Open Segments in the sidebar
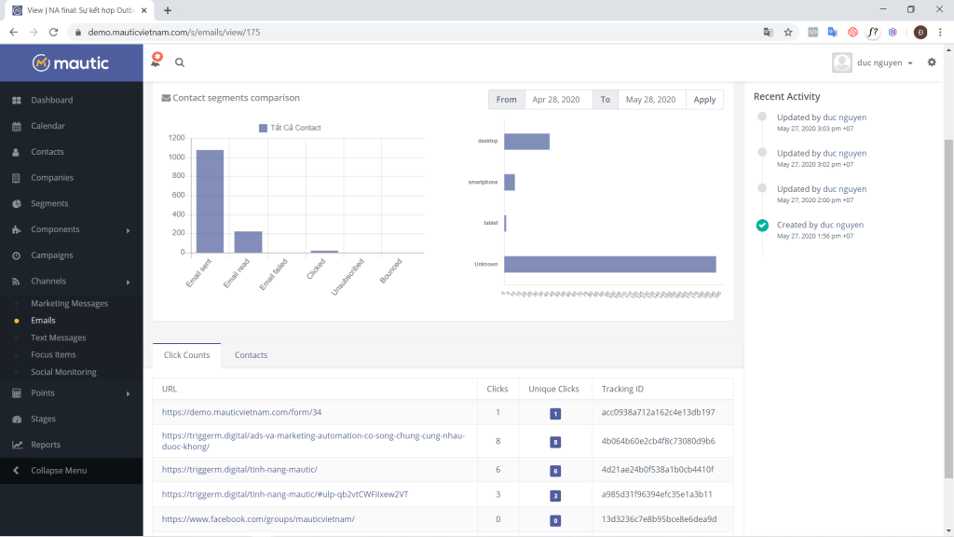The image size is (954, 537). click(48, 203)
